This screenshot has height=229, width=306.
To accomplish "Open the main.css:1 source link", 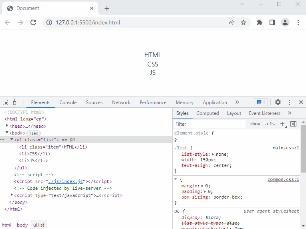I will pyautogui.click(x=286, y=148).
